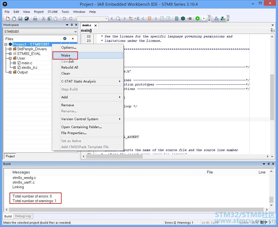Click the Find magnifier icon in toolbar

(x=118, y=19)
